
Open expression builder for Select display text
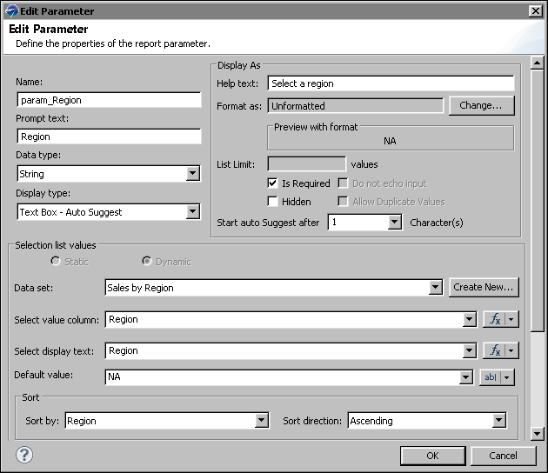point(495,350)
